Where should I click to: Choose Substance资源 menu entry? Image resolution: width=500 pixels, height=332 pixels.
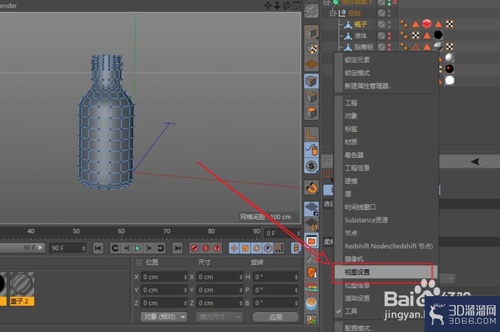pos(366,220)
